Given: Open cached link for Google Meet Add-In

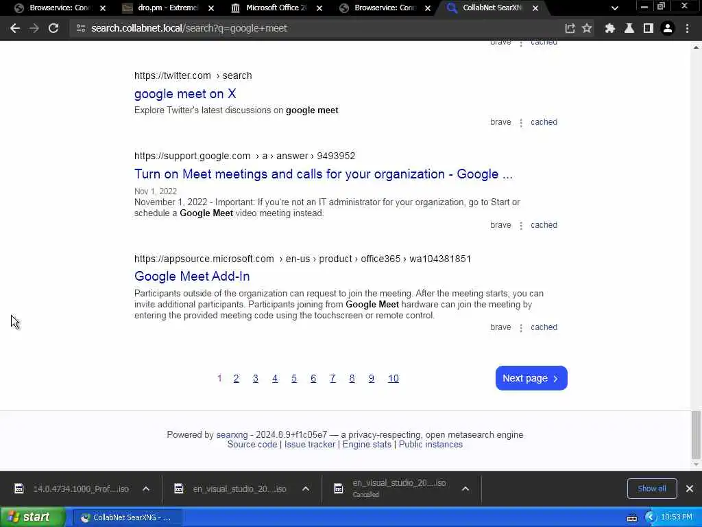Looking at the screenshot, I should [x=544, y=327].
